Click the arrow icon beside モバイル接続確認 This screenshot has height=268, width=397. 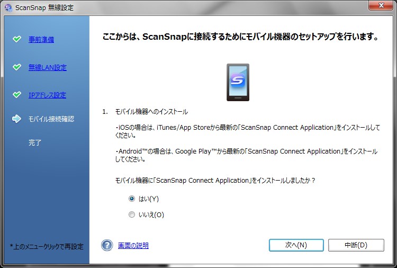click(x=17, y=119)
